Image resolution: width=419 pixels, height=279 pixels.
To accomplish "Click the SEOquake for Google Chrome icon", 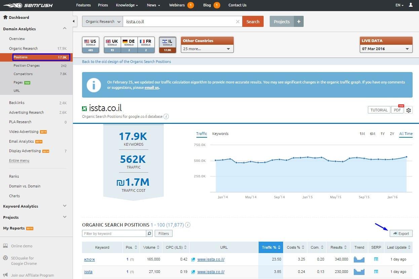I will (5, 258).
